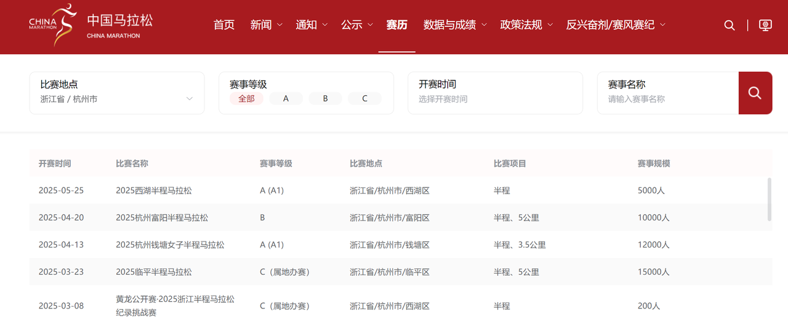Click 半程、3.5公里 event item cell
Viewport: 788px width, 325px height.
pos(520,245)
